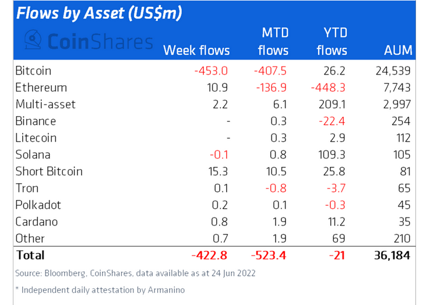Viewport: 430px width, 305px height.
Task: Select the Multi-asset row label
Action: 46,104
